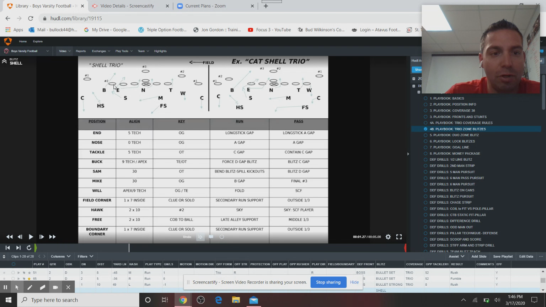Screen dimensions: 546x307
Task: Collapse the playlist sidebar with the arrow
Action: 408,154
